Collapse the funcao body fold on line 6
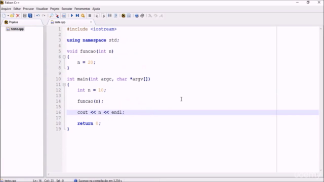Screen dimensions: 324x182 [64, 57]
